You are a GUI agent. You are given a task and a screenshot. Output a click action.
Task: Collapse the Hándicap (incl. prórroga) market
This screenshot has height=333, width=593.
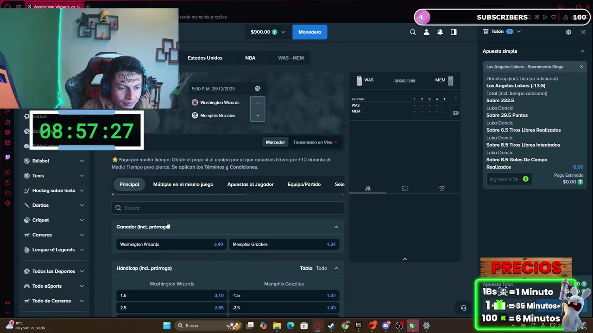click(x=336, y=268)
